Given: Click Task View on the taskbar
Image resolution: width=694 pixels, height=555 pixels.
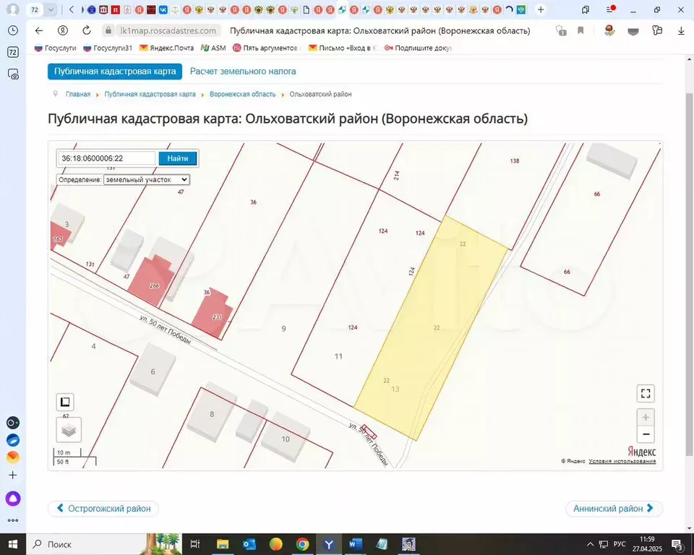Looking at the screenshot, I should click(194, 544).
